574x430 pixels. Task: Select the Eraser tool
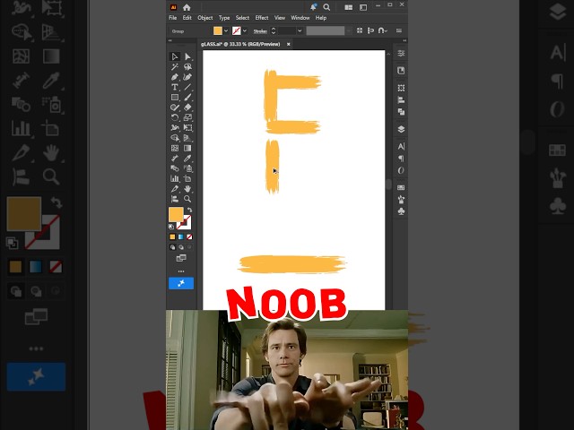[x=187, y=107]
